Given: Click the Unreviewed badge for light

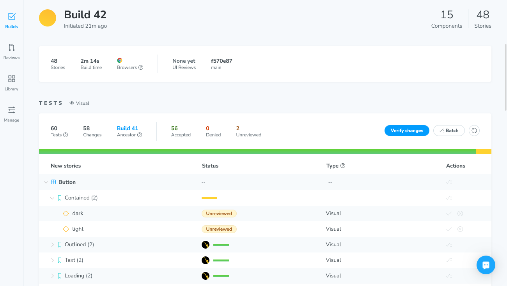Looking at the screenshot, I should 219,229.
